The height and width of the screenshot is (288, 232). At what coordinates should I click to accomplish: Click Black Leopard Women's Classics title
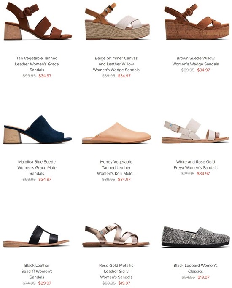195,268
